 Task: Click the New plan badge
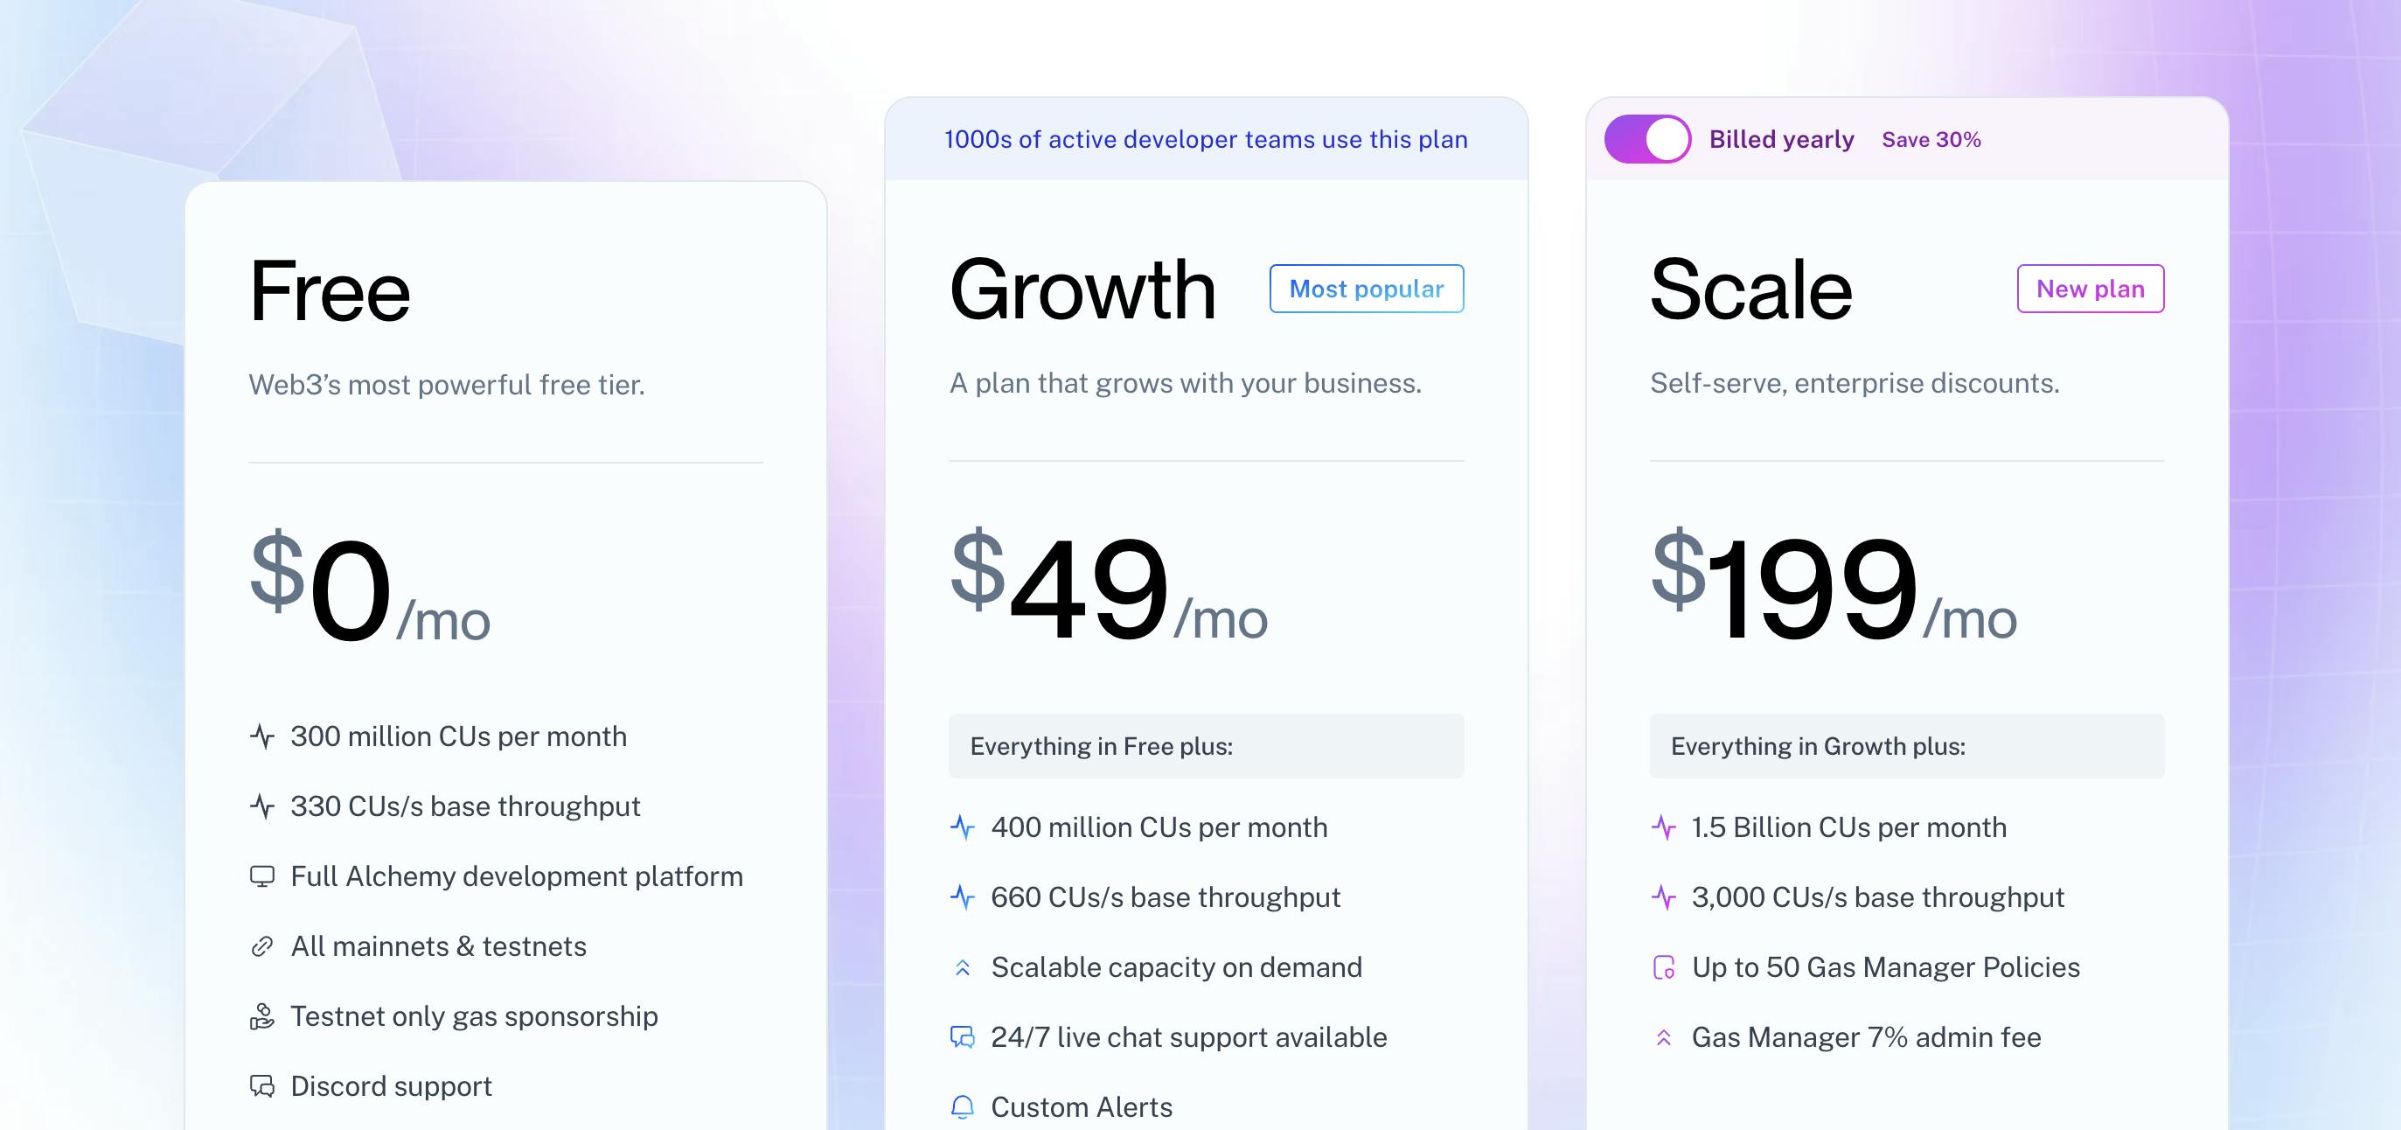(2090, 289)
